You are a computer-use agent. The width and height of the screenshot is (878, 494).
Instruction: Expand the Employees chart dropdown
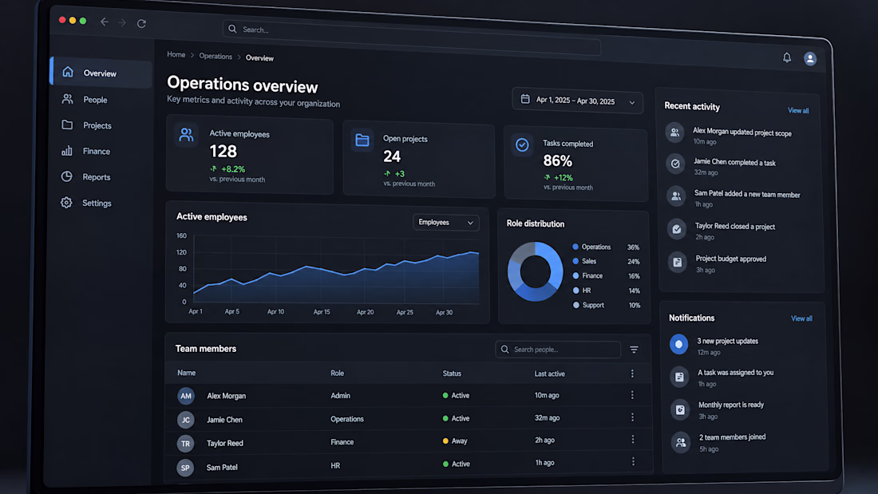pos(445,223)
